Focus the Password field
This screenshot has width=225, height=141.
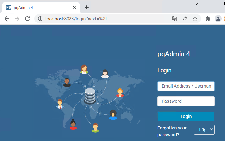186,101
